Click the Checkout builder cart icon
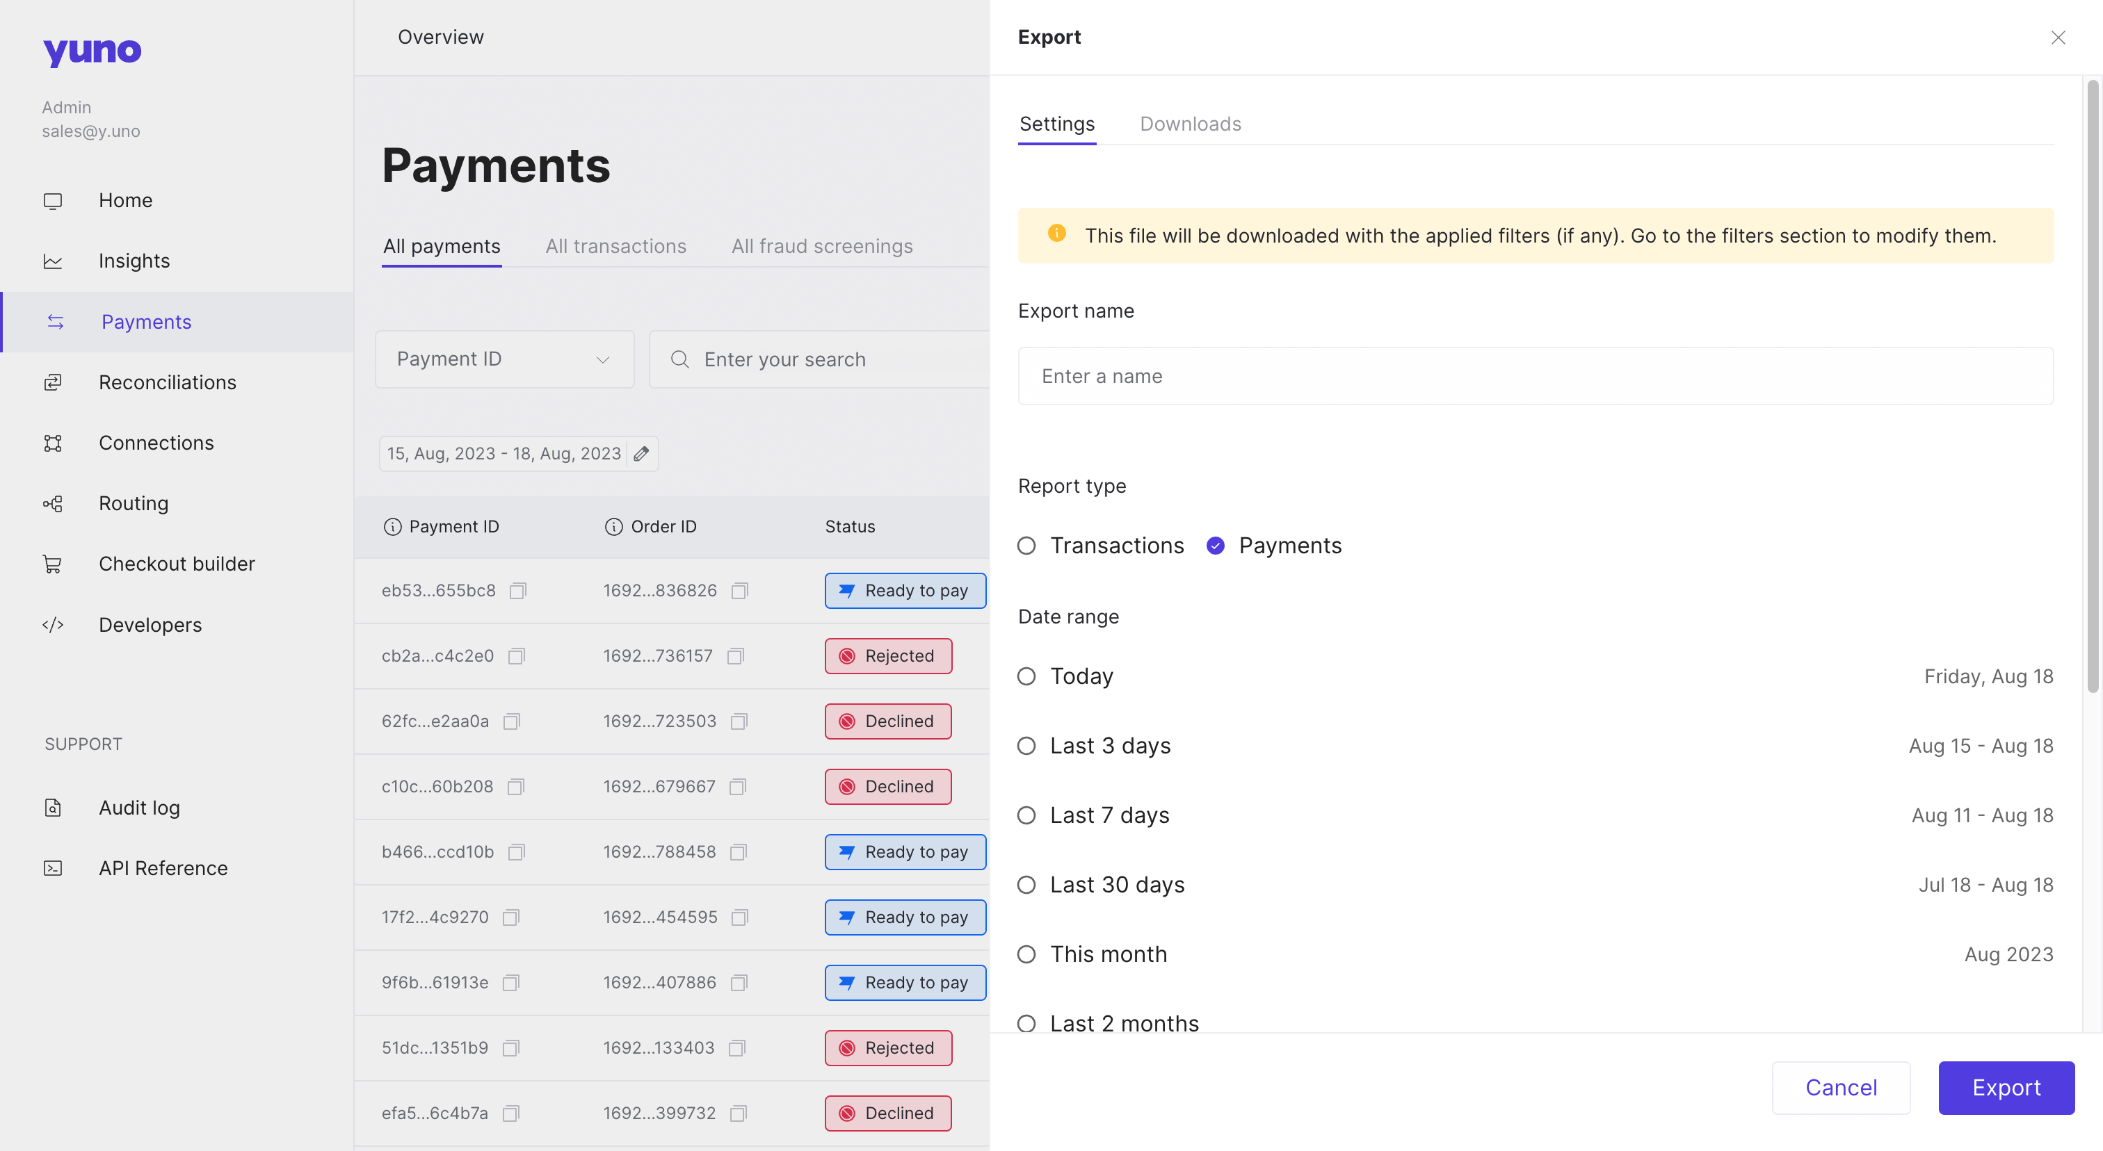 pos(53,564)
